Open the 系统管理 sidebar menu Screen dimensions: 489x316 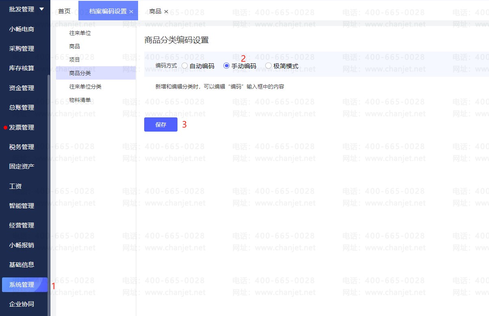pos(22,285)
